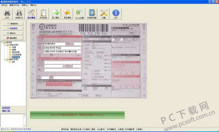The width and height of the screenshot is (219, 132).
Task: Click status bar text 模板真实长度 215[毫米]
Action: pyautogui.click(x=81, y=130)
